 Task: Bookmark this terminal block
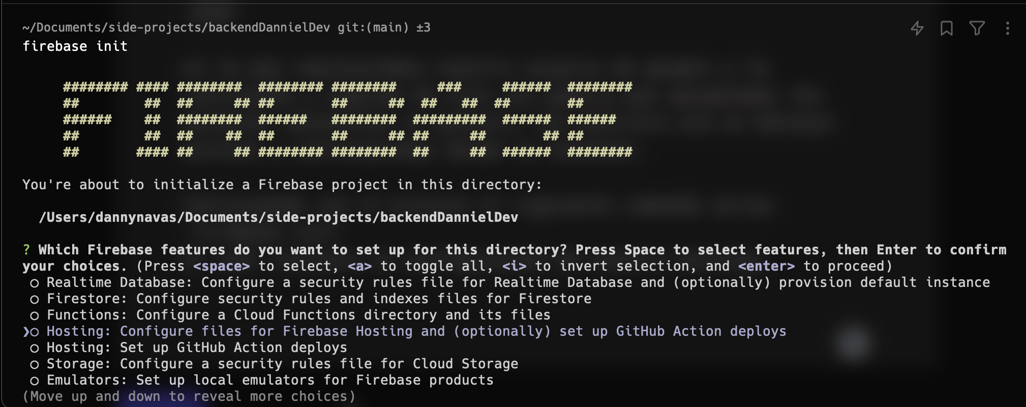pos(947,28)
